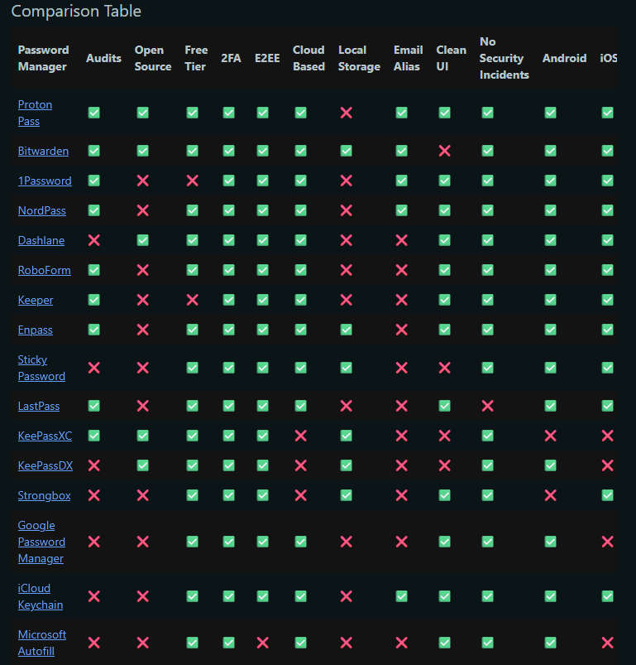The width and height of the screenshot is (636, 665).
Task: Click the Clean UI column header
Action: click(451, 58)
